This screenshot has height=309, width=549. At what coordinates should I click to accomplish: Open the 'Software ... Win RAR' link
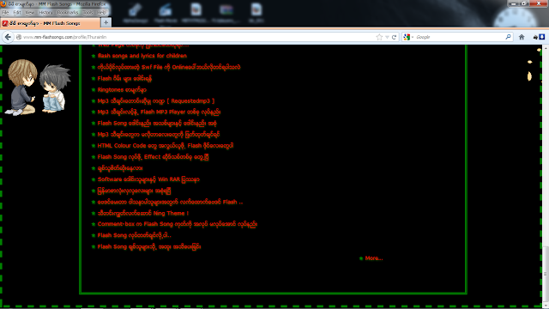[x=148, y=179]
